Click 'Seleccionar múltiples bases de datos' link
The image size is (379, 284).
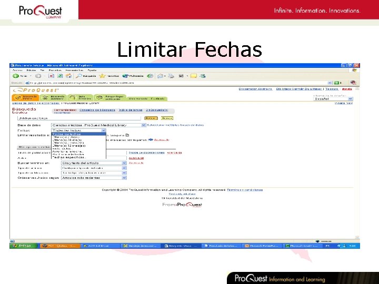tap(175, 125)
